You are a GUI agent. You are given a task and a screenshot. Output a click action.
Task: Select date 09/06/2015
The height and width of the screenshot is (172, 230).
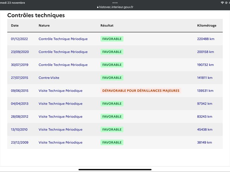20,91
